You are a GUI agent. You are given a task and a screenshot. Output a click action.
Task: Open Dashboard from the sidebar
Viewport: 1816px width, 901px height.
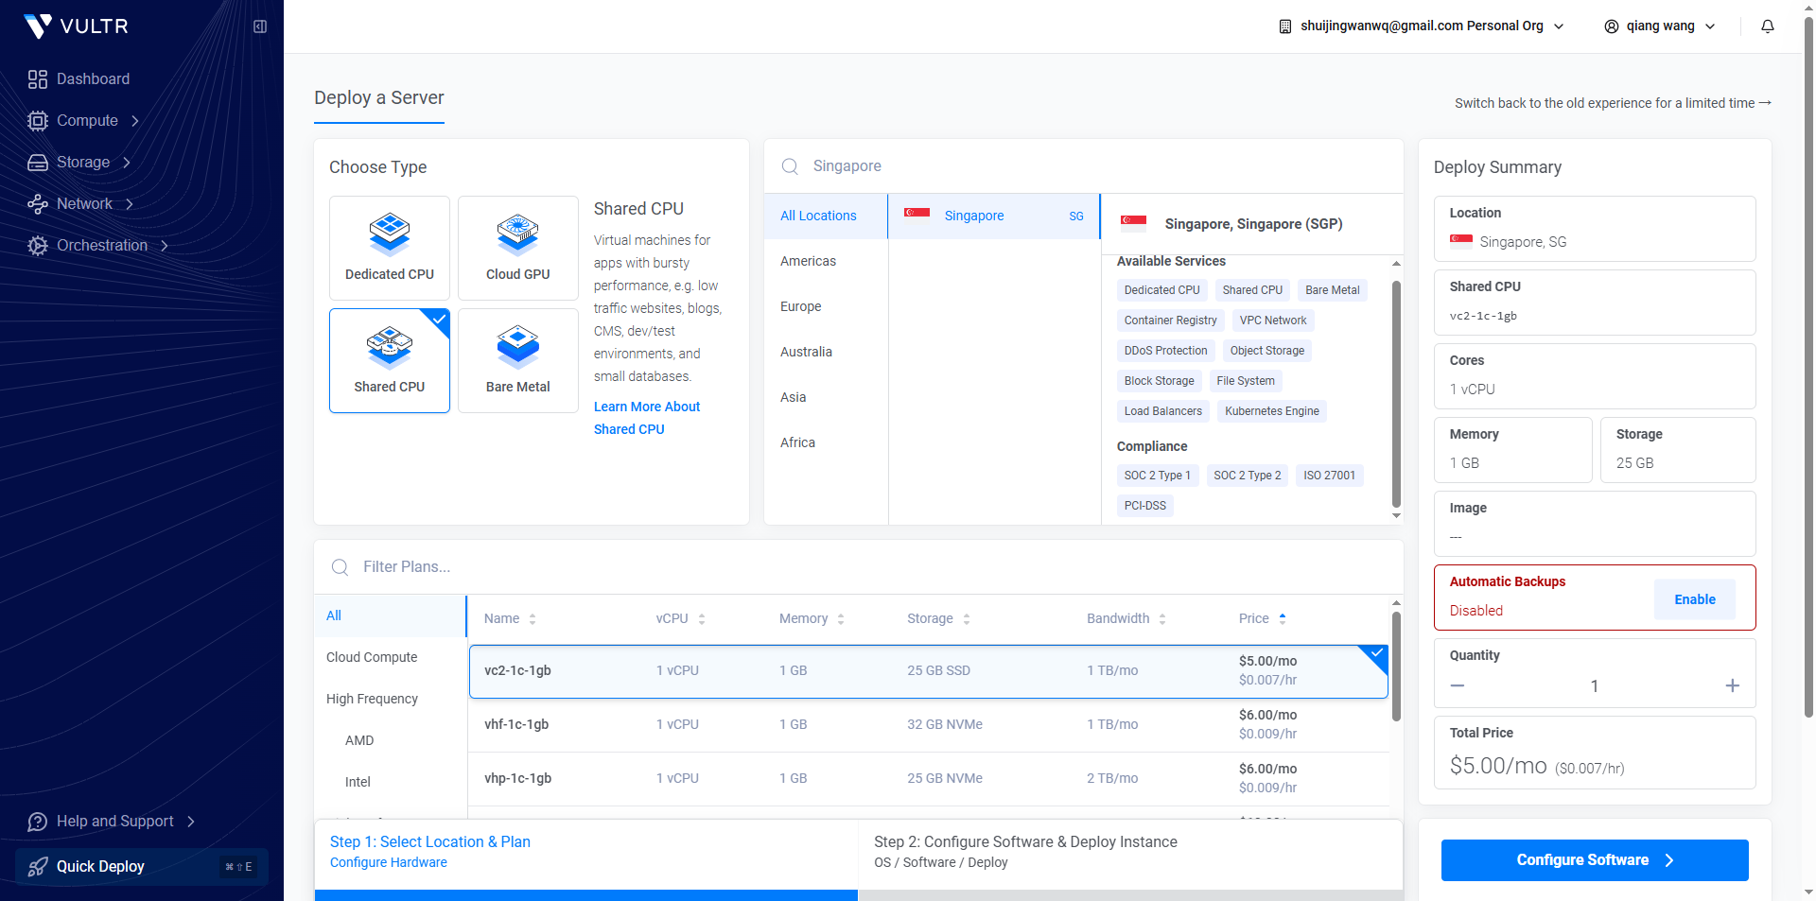tap(93, 79)
